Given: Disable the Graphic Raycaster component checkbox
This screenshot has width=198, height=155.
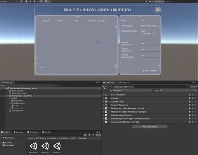Looking at the screenshot, I should 109,105.
